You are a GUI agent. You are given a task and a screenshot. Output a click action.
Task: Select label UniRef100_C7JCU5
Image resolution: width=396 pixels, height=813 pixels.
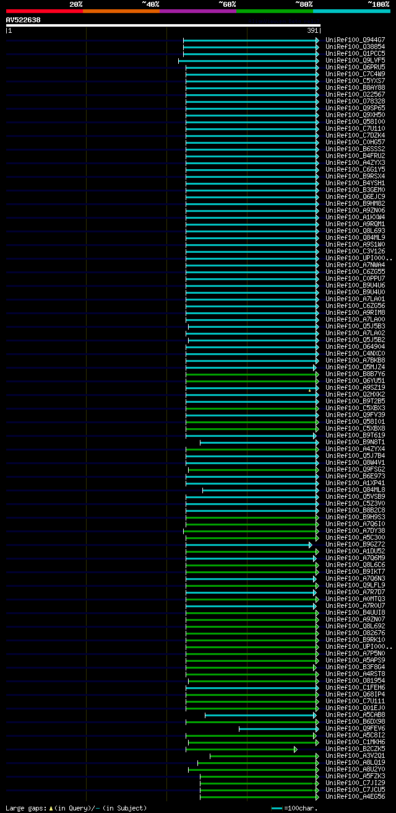pyautogui.click(x=355, y=789)
